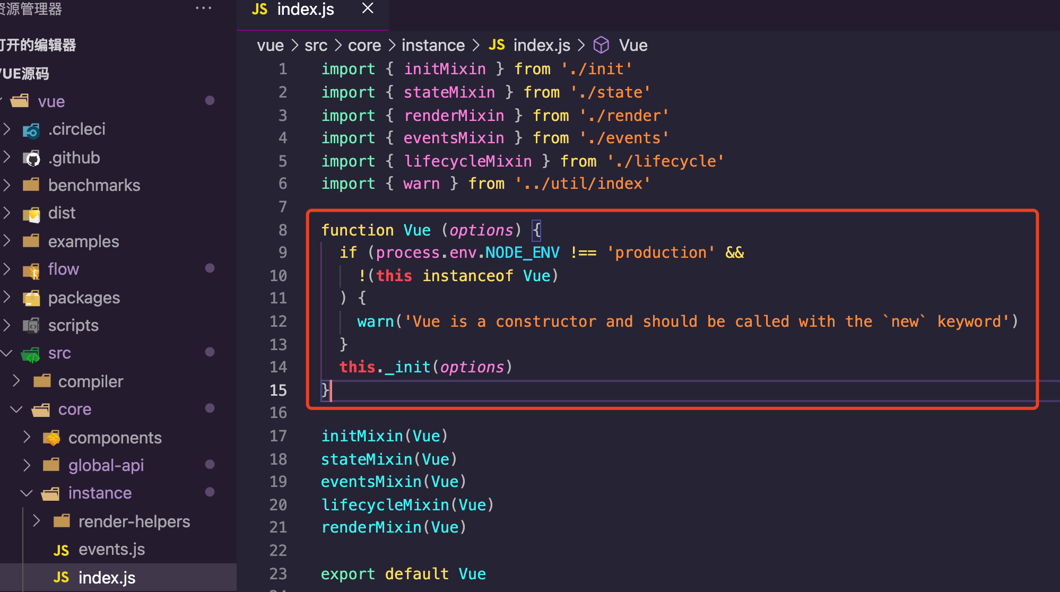Open events.js in the file tree

coord(111,550)
